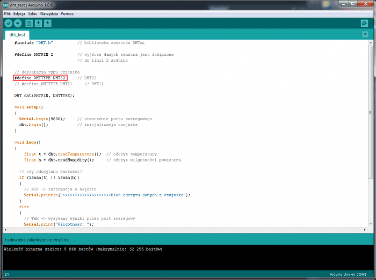The height and width of the screenshot is (280, 376).
Task: Save the sketch with the down-arrow icon
Action: (x=48, y=23)
